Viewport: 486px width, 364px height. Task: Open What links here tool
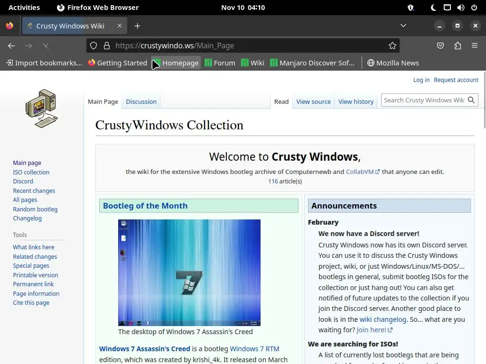[34, 247]
